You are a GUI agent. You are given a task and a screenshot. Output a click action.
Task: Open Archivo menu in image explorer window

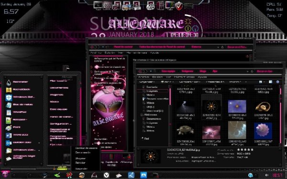pyautogui.click(x=143, y=77)
